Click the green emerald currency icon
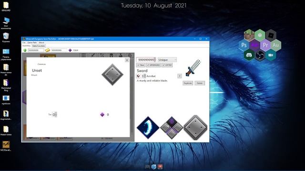305x171 pixels. point(25,50)
